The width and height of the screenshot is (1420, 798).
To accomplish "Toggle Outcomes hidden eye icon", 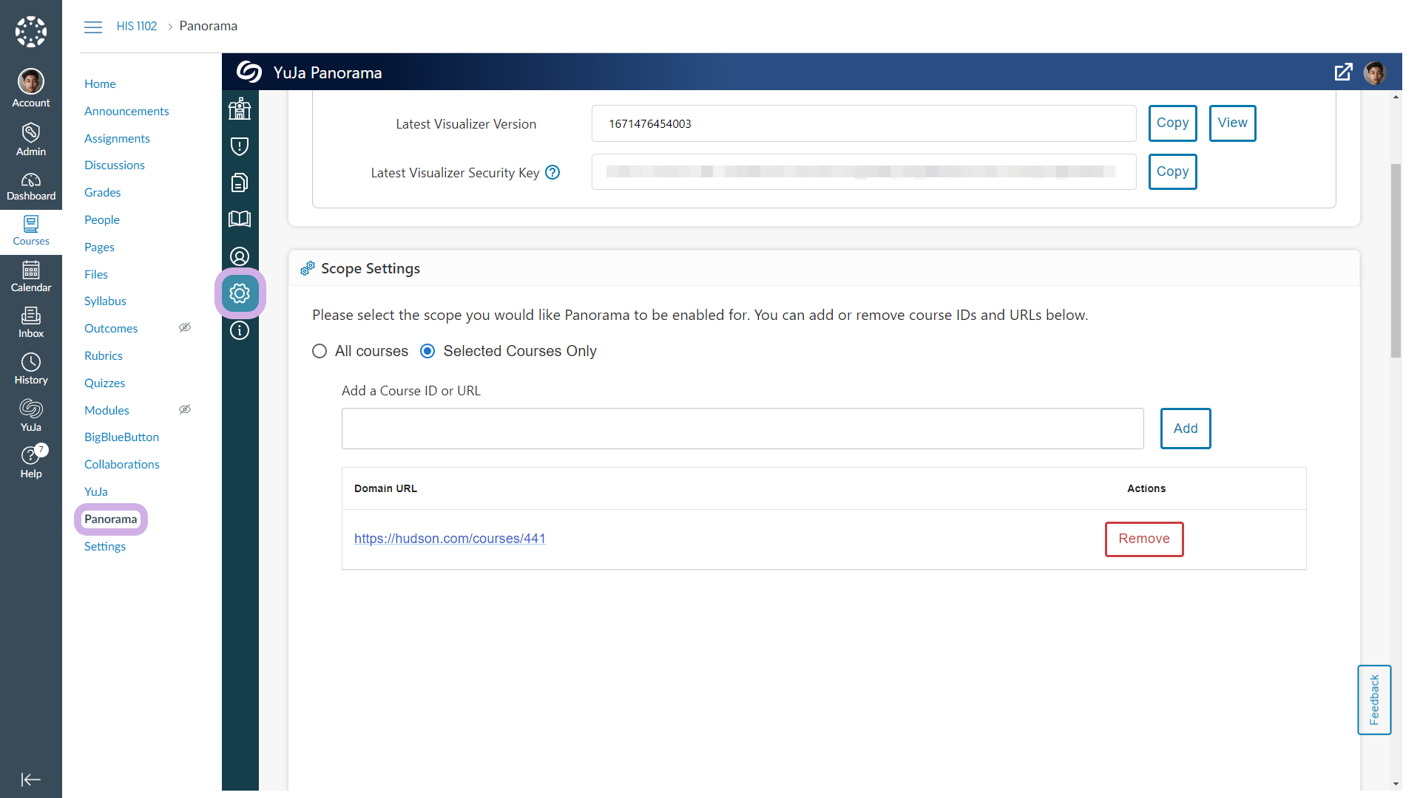I will click(x=185, y=328).
